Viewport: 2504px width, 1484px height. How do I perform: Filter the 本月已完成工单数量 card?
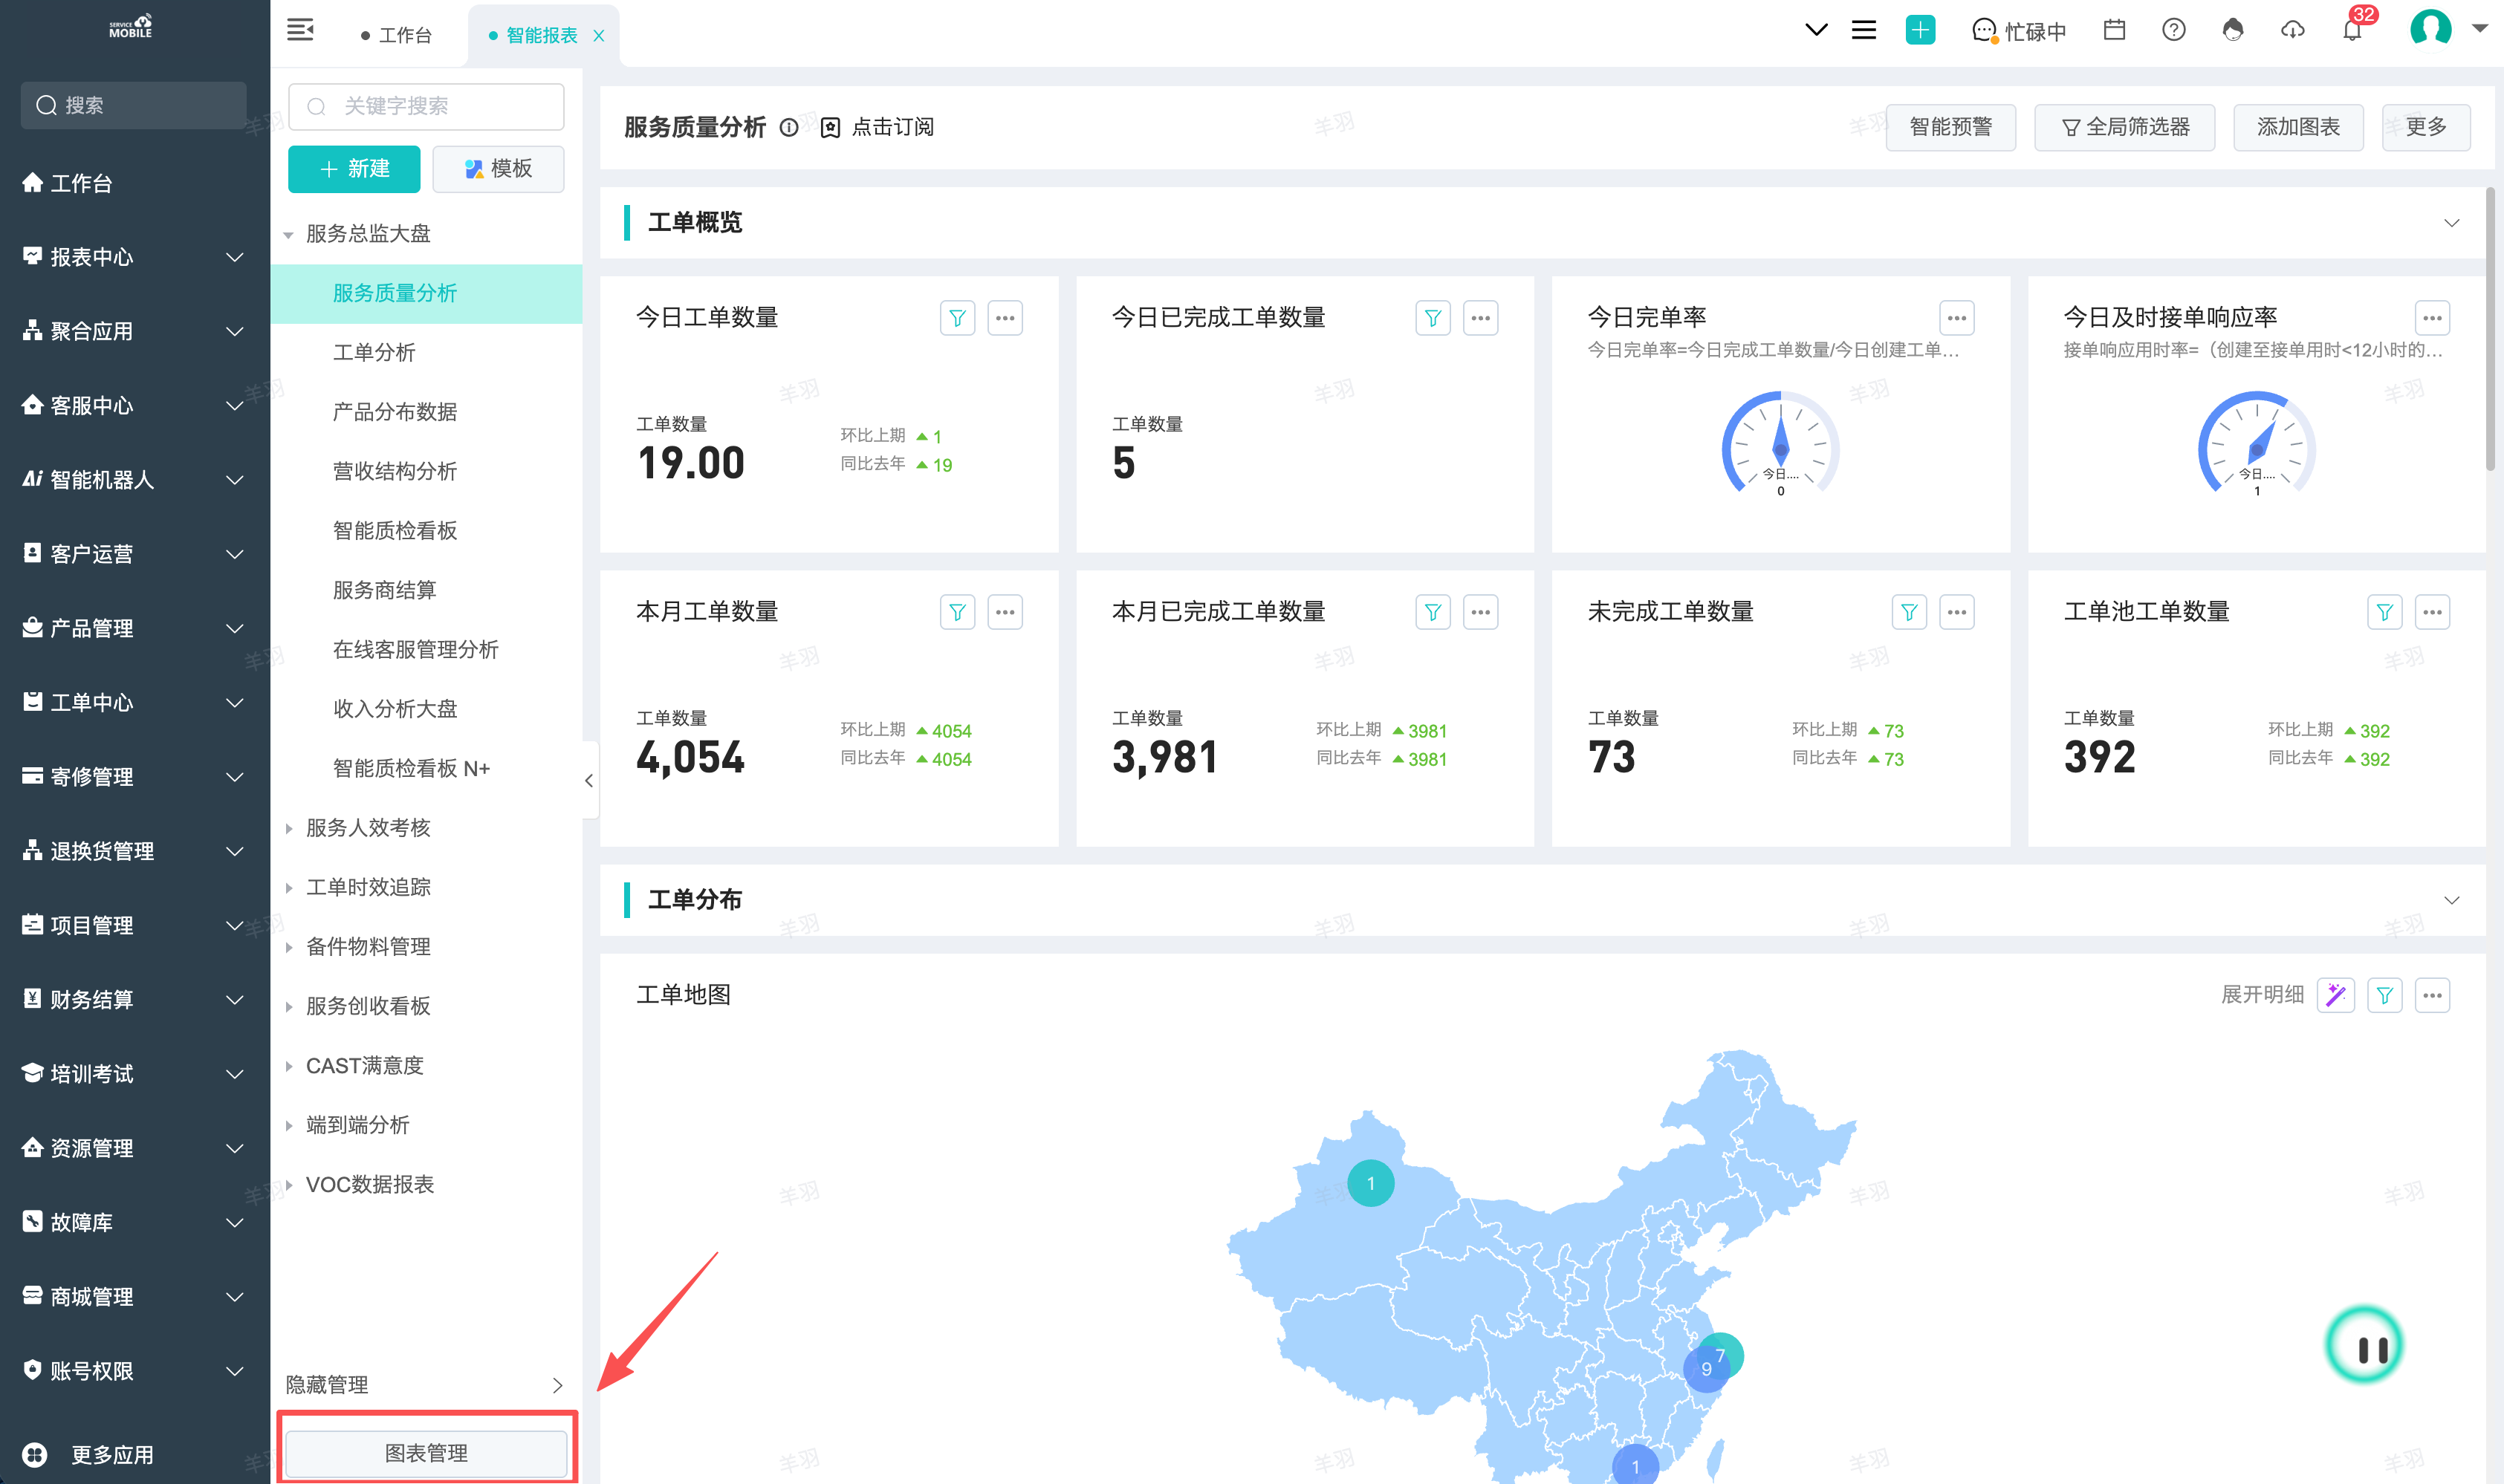[x=1433, y=612]
